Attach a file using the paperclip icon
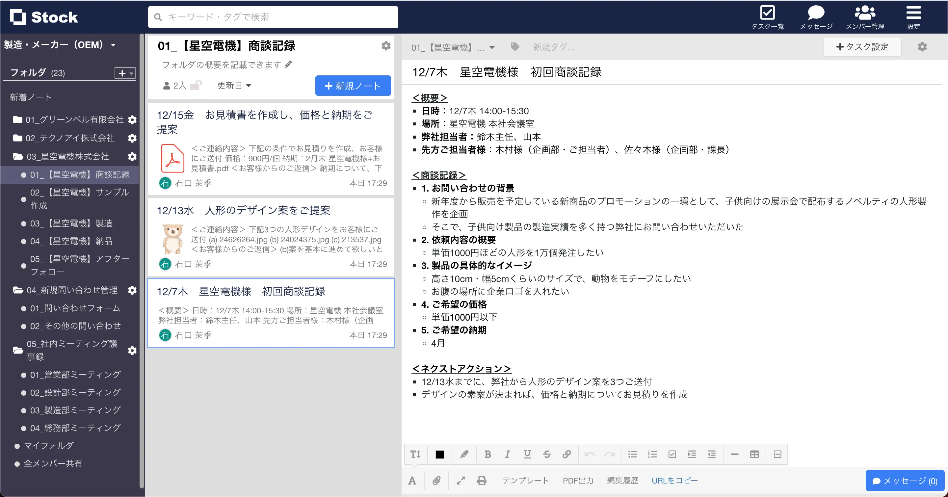The width and height of the screenshot is (948, 497). [437, 481]
